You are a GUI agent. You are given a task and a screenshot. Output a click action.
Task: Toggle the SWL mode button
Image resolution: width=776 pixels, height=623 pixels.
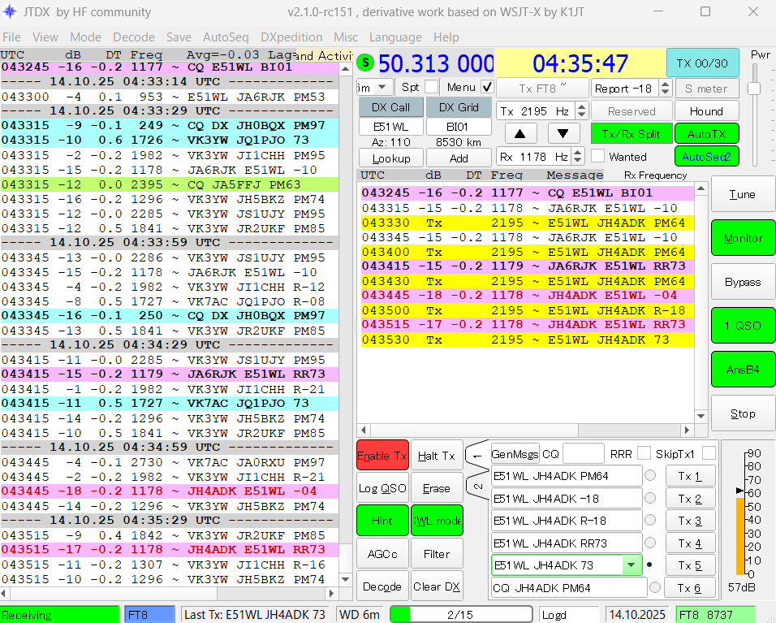pyautogui.click(x=437, y=521)
